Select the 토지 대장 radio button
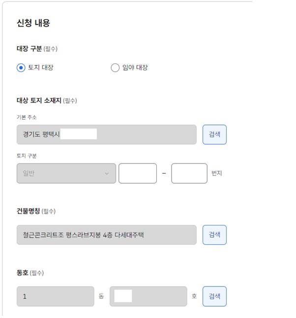The width and height of the screenshot is (296, 318). (21, 68)
